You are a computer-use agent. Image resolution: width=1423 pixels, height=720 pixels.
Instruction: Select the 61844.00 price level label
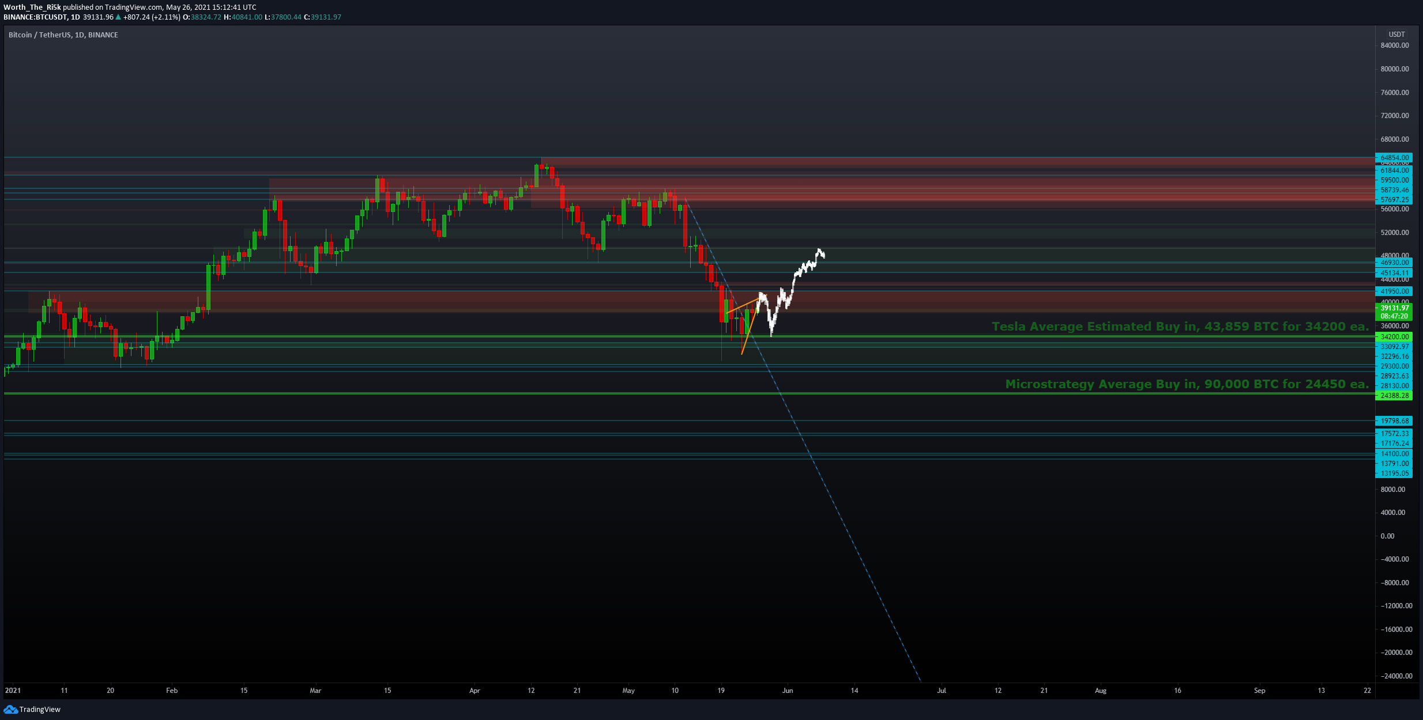pos(1394,170)
